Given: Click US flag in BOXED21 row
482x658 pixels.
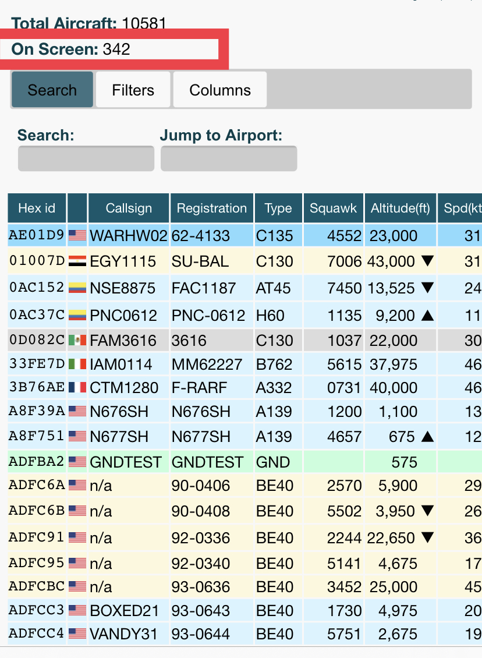Looking at the screenshot, I should pos(77,611).
